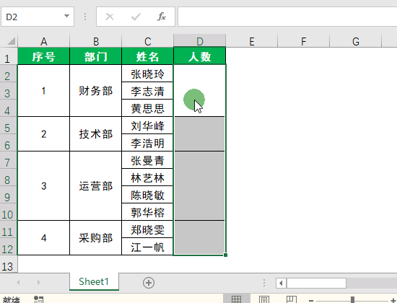Click the cell containing 郭华榕
The image size is (397, 303).
click(x=147, y=212)
